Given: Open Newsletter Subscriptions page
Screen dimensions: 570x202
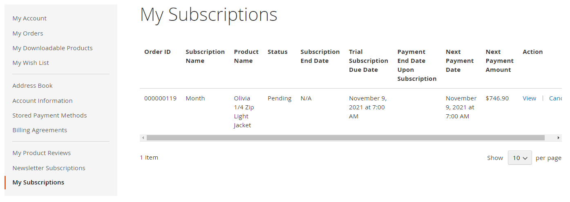Looking at the screenshot, I should point(49,168).
